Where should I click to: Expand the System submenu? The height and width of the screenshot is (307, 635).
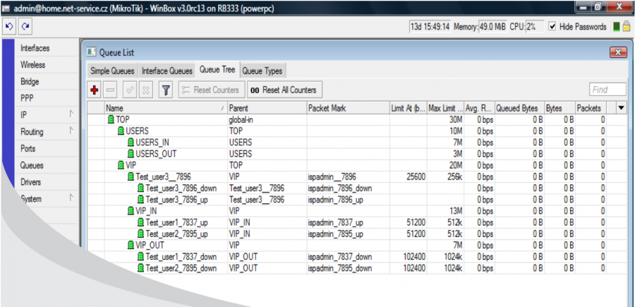click(71, 198)
